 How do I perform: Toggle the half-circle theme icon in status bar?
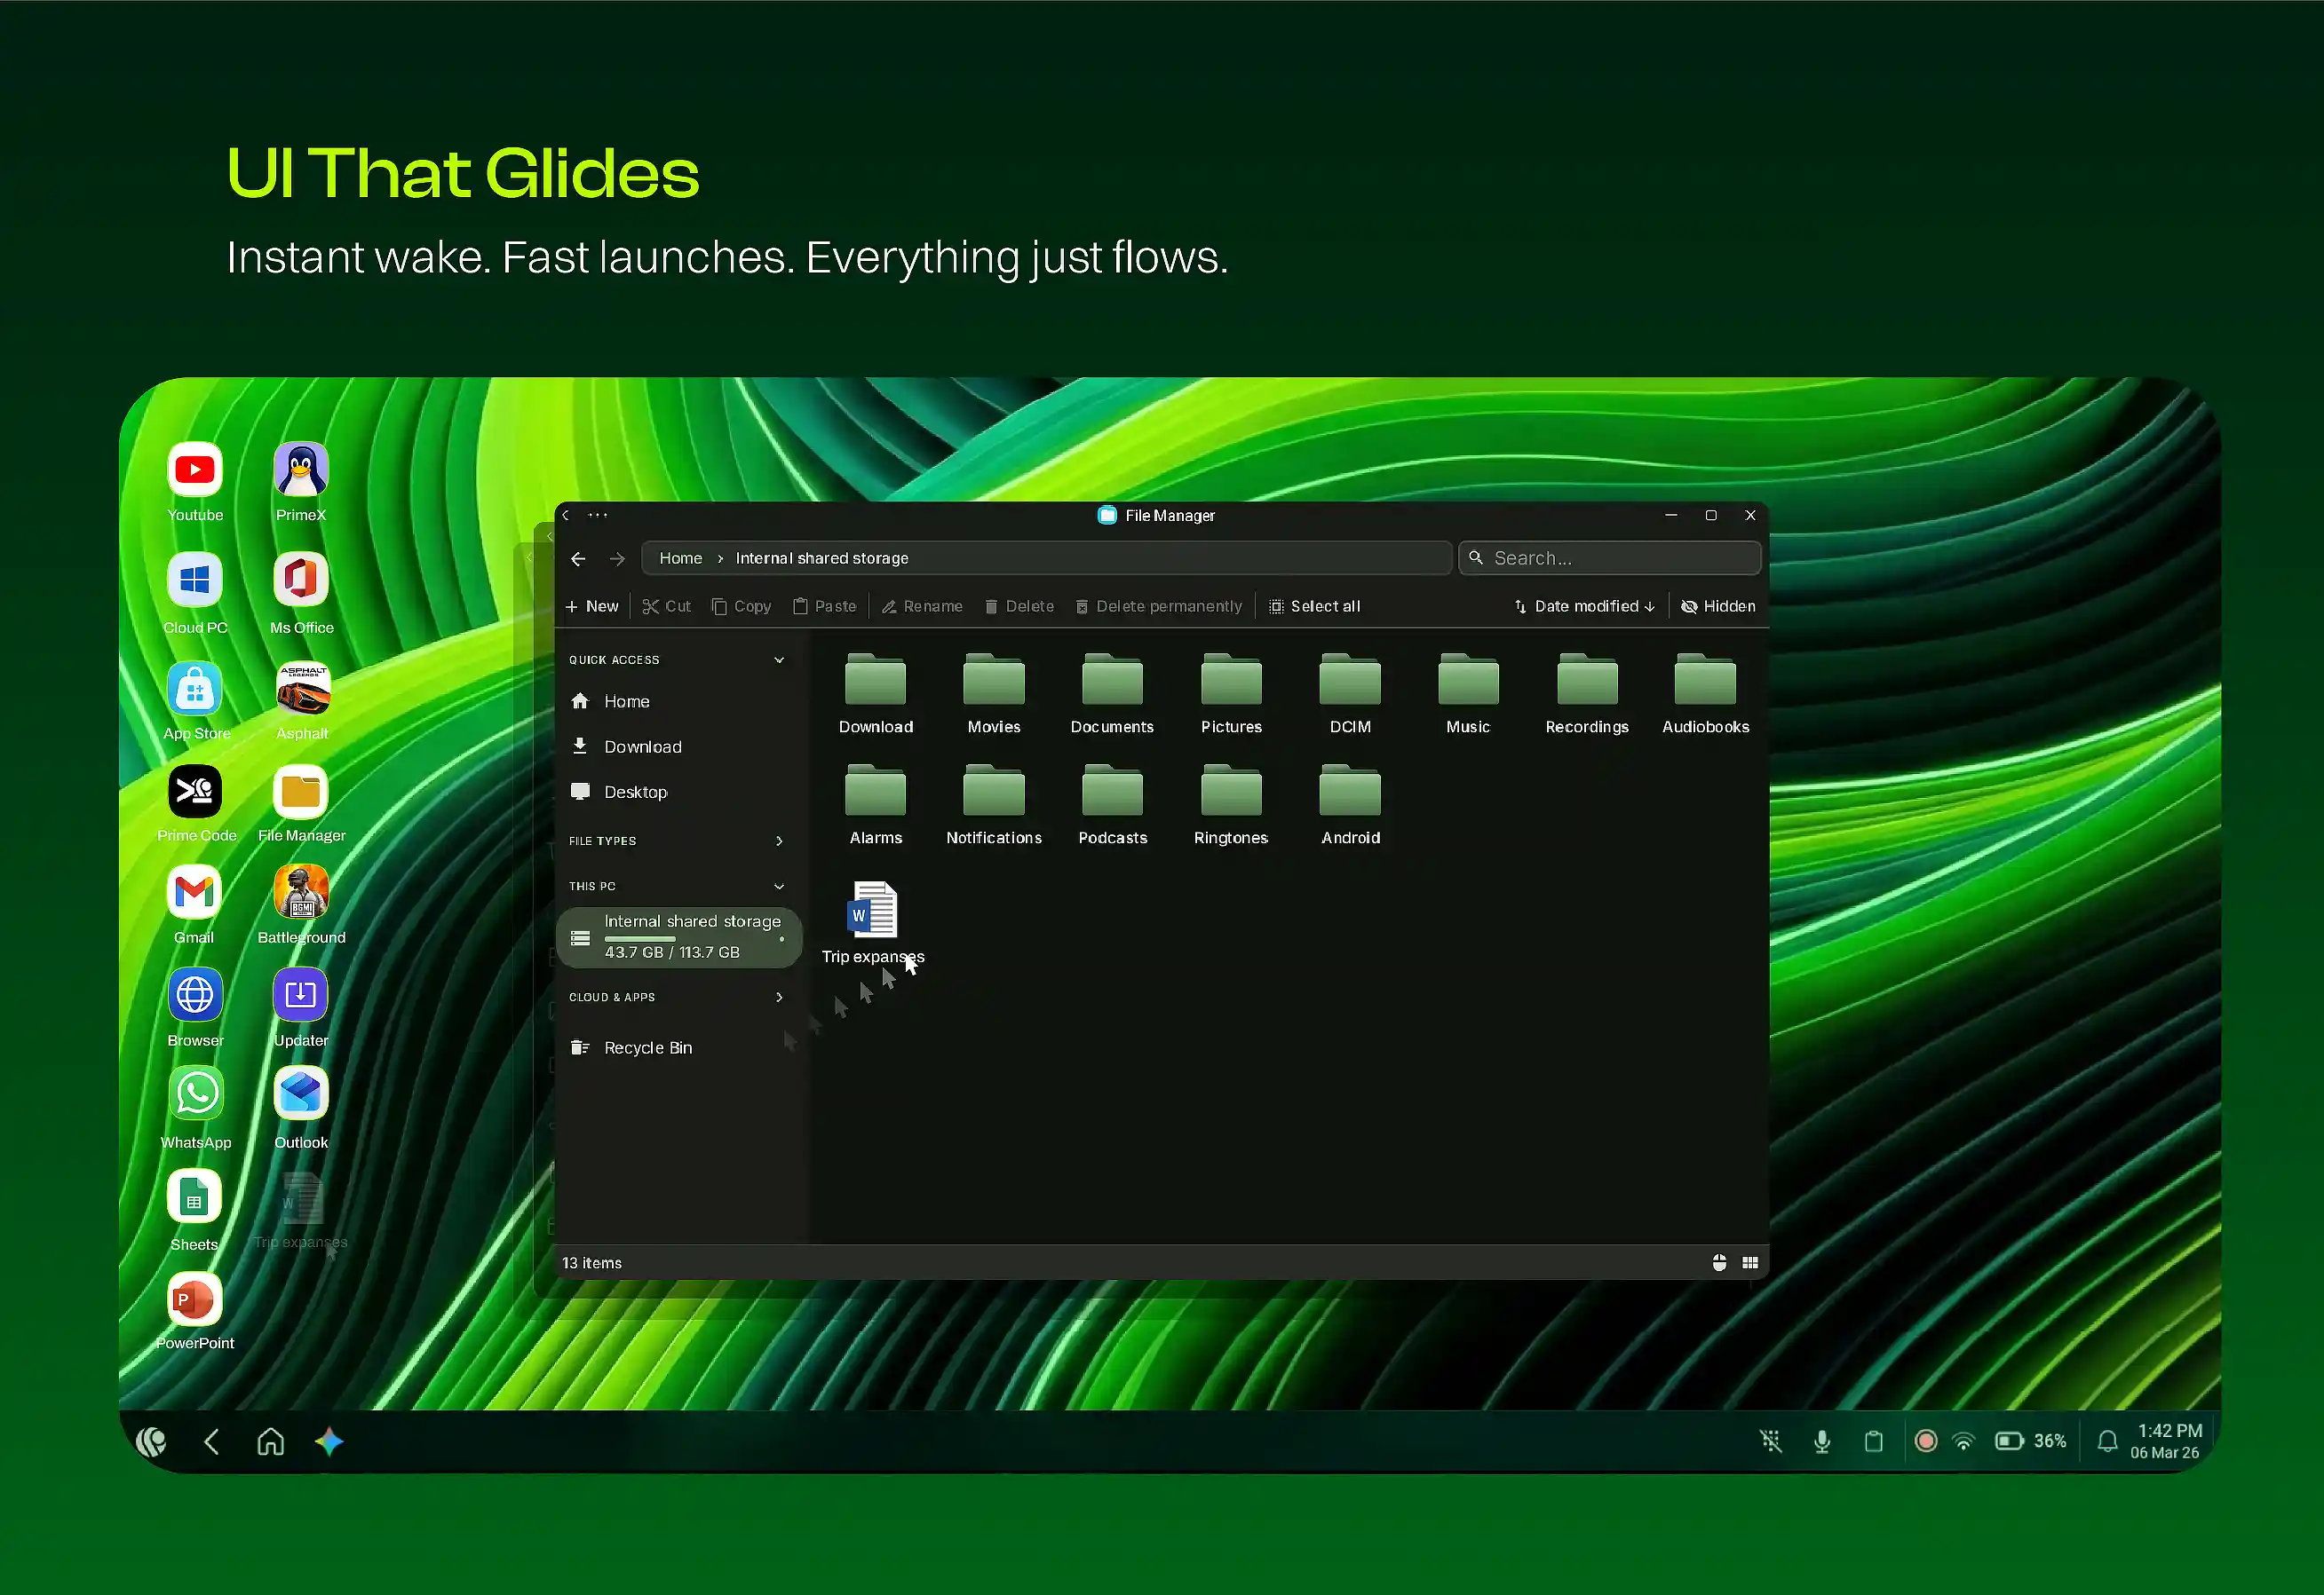click(1719, 1263)
